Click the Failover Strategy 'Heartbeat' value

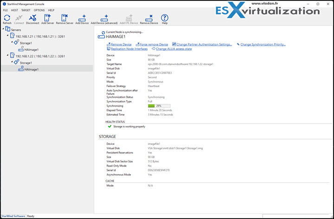click(x=154, y=86)
